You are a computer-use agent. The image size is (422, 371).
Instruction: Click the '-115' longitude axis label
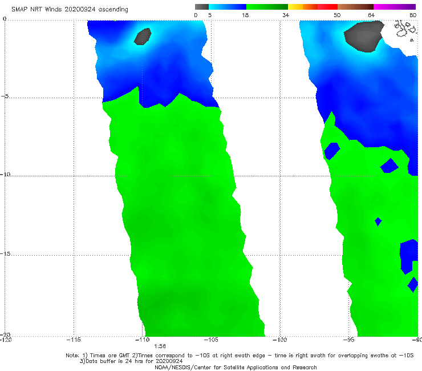pos(74,340)
